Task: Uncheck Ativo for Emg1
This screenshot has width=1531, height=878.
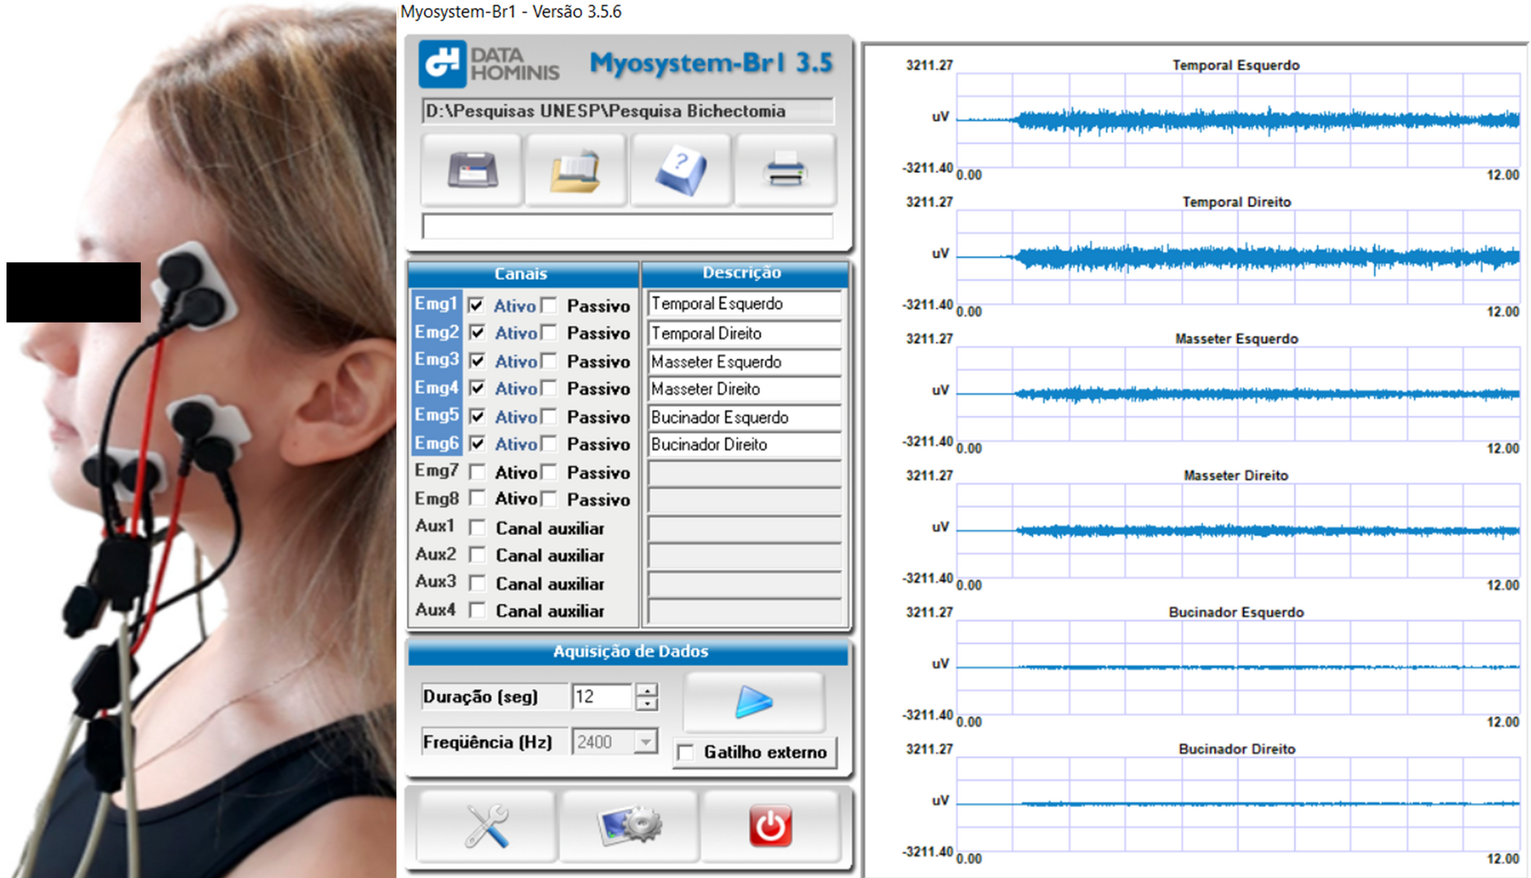Action: [477, 305]
